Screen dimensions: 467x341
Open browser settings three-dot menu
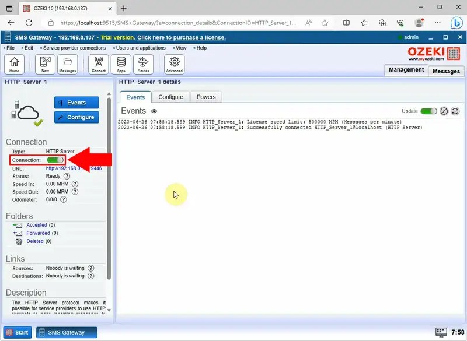point(437,23)
